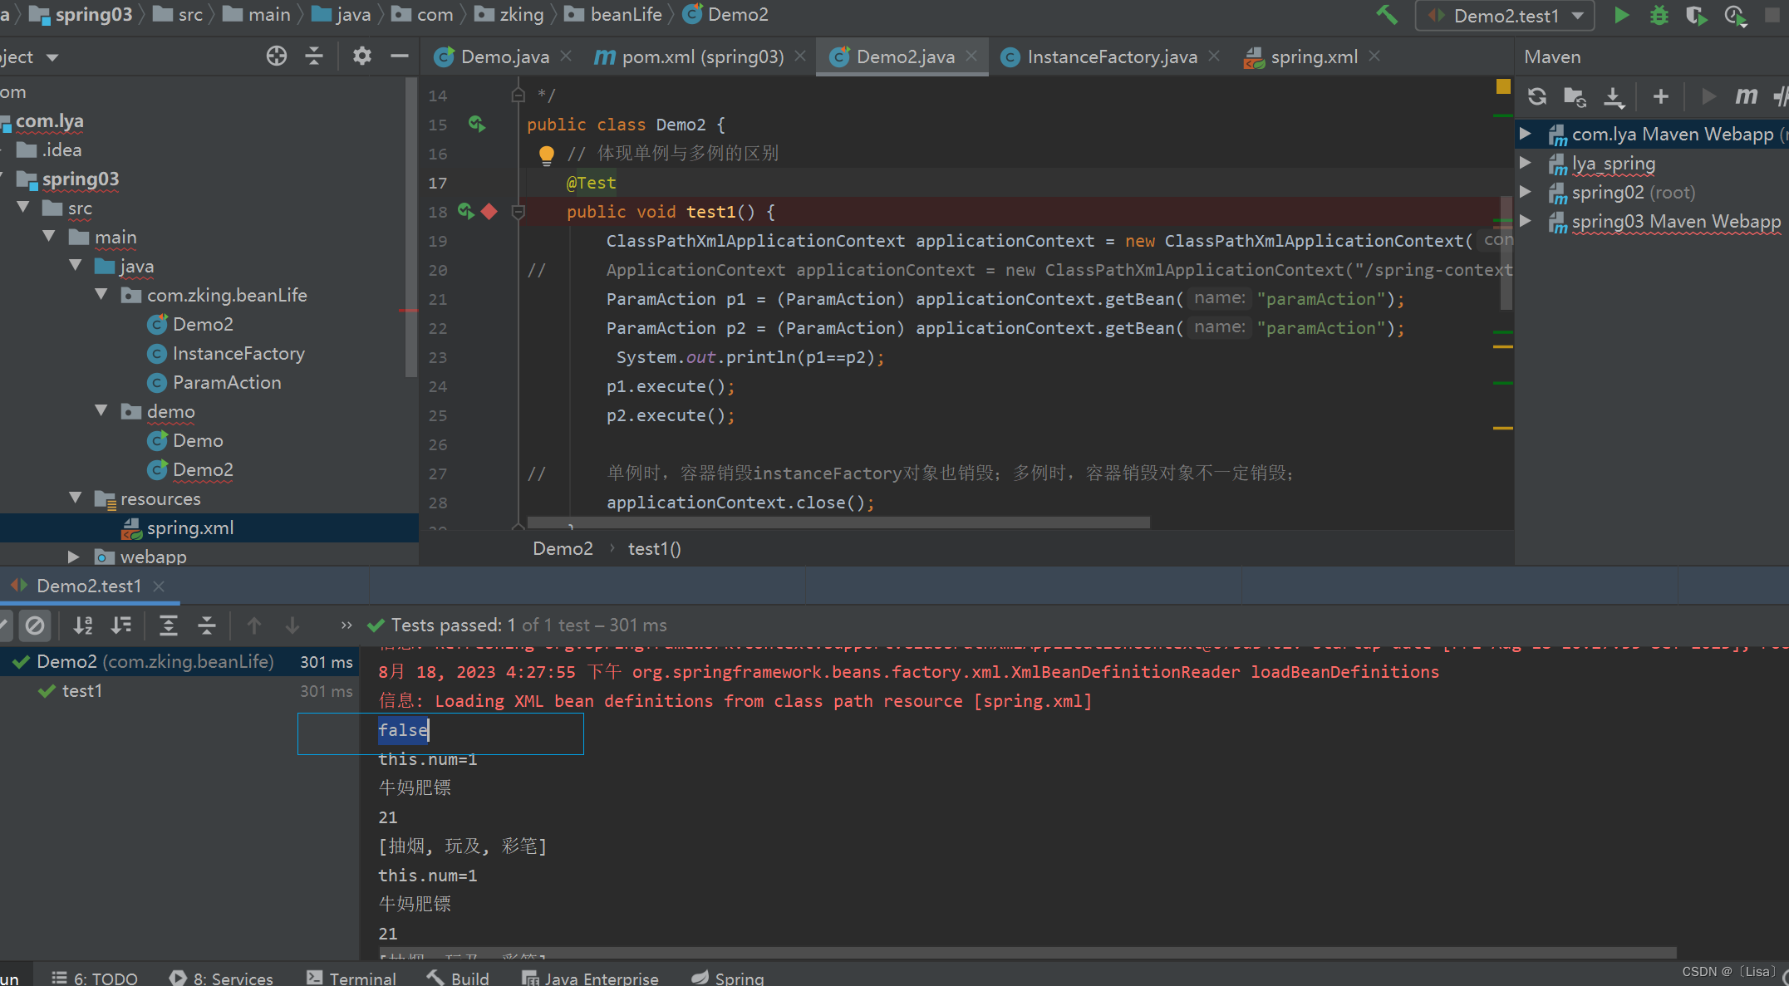The image size is (1789, 986).
Task: Click the test1() breadcrumb in editor
Action: [654, 549]
